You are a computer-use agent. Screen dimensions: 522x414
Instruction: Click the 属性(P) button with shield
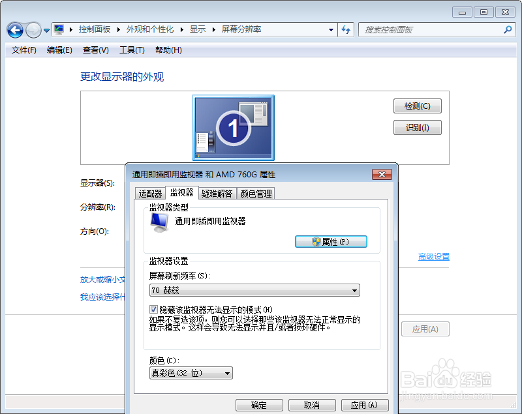pos(331,242)
